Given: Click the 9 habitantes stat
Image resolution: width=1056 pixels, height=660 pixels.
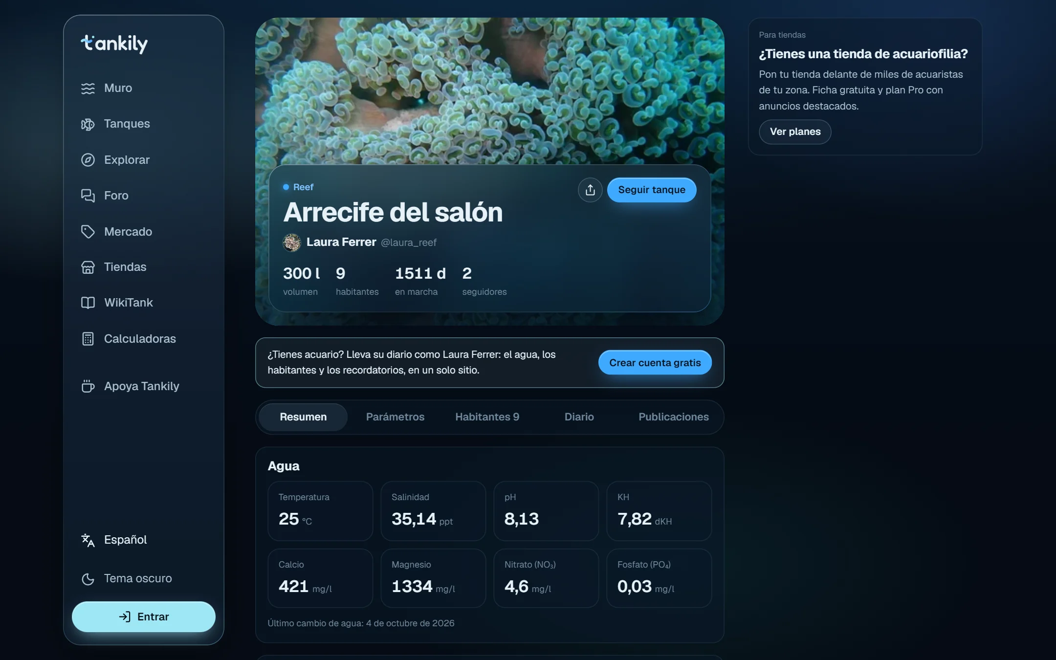Looking at the screenshot, I should [x=357, y=281].
